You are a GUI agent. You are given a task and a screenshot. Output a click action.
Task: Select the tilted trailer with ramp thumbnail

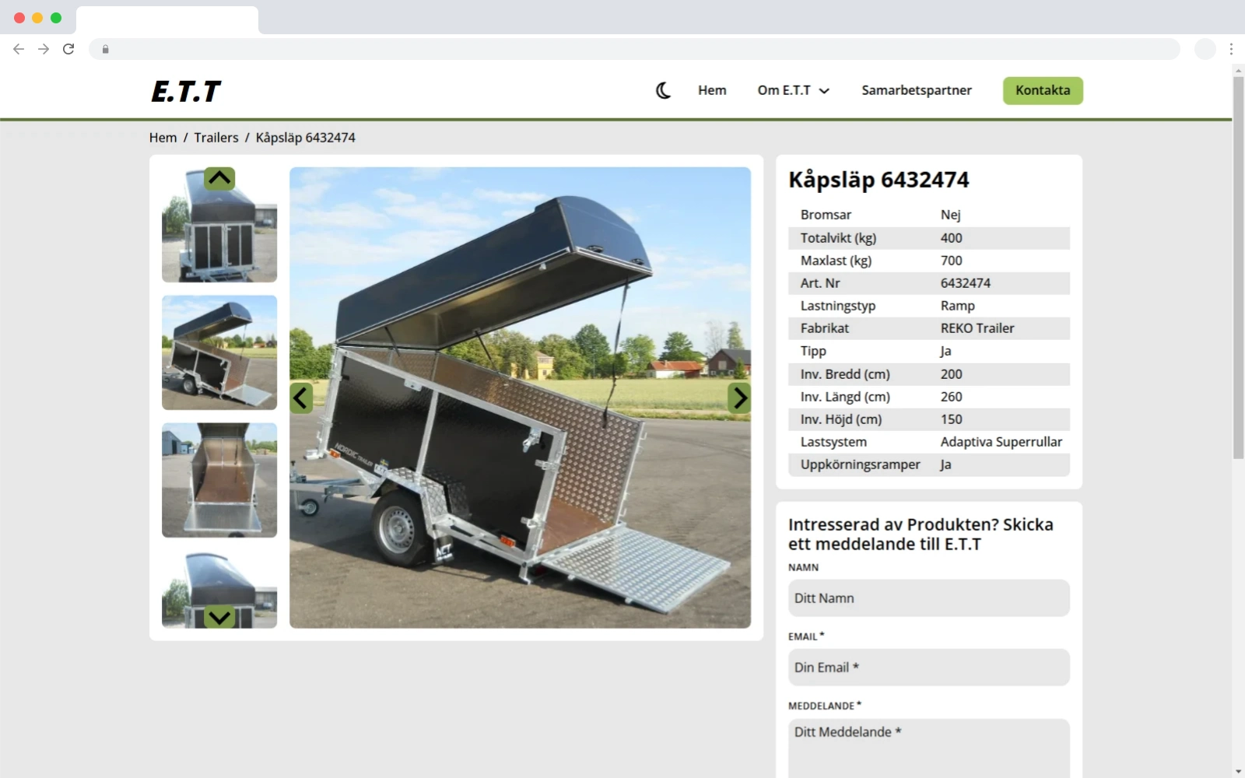coord(219,352)
